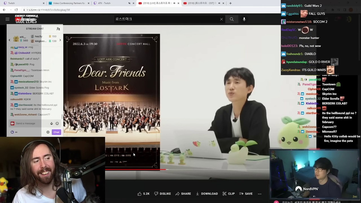Unmute the ATK - Twitch tab
This screenshot has width=361, height=203.
point(129,3)
